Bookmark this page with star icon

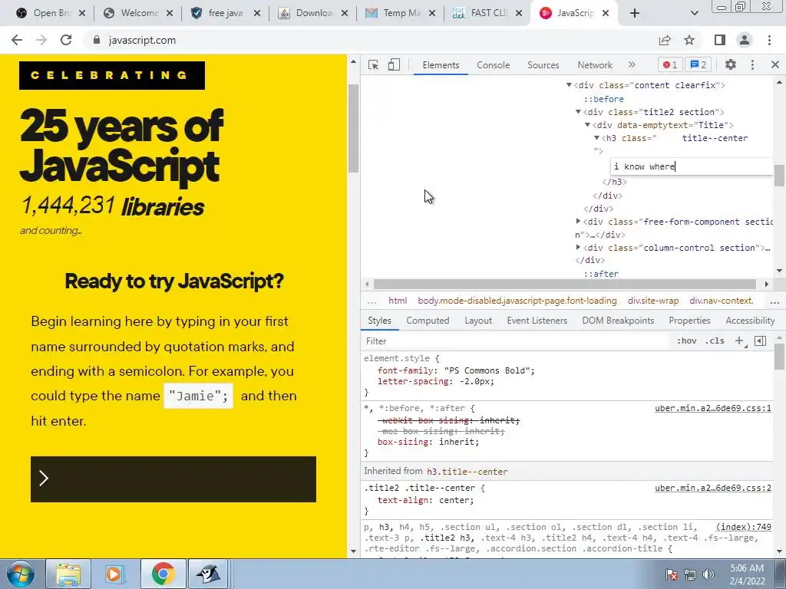point(689,40)
